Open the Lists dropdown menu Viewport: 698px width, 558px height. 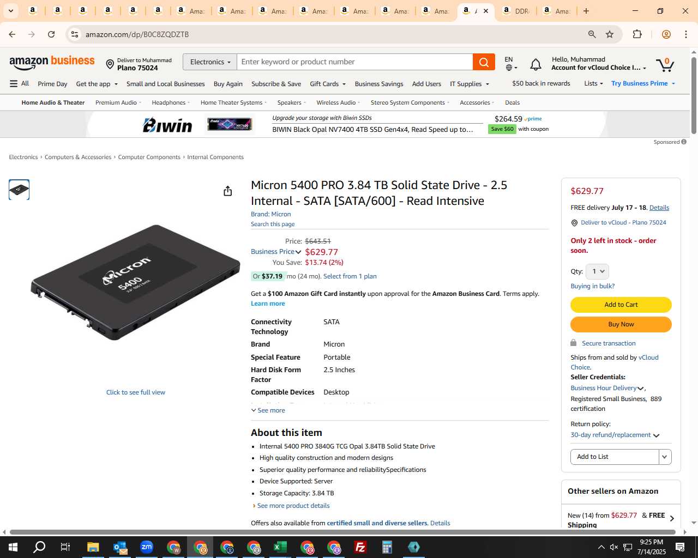pyautogui.click(x=593, y=83)
